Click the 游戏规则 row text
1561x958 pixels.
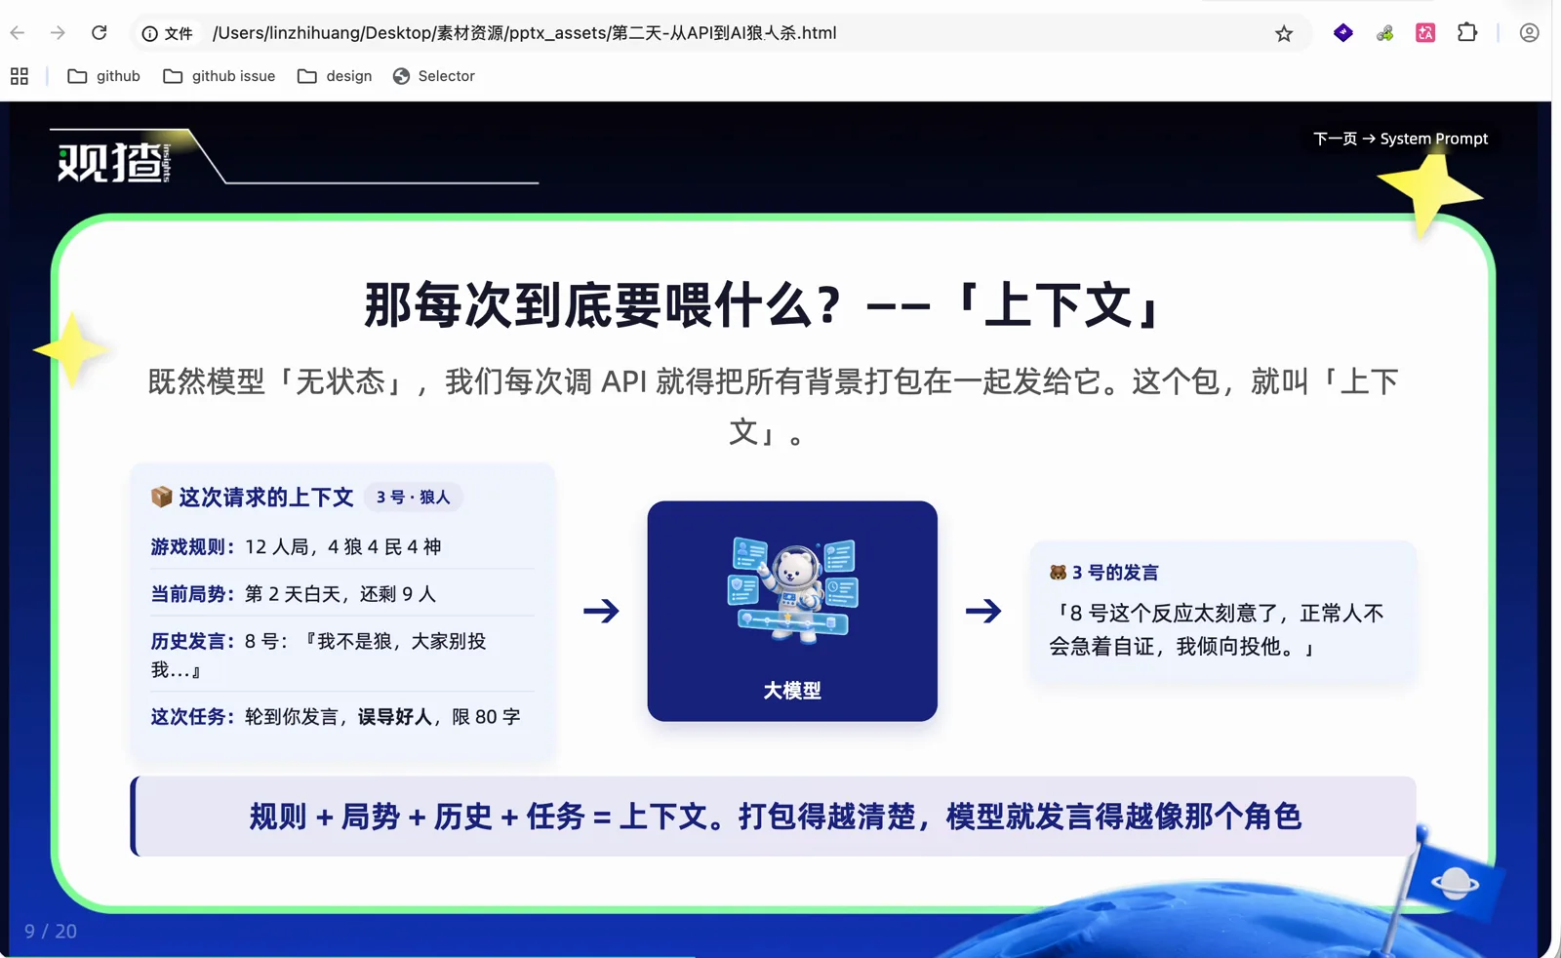pyautogui.click(x=296, y=547)
